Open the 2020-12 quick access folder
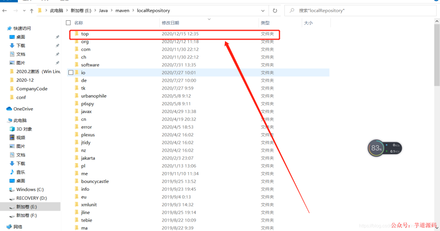Image resolution: width=440 pixels, height=231 pixels. [x=25, y=80]
